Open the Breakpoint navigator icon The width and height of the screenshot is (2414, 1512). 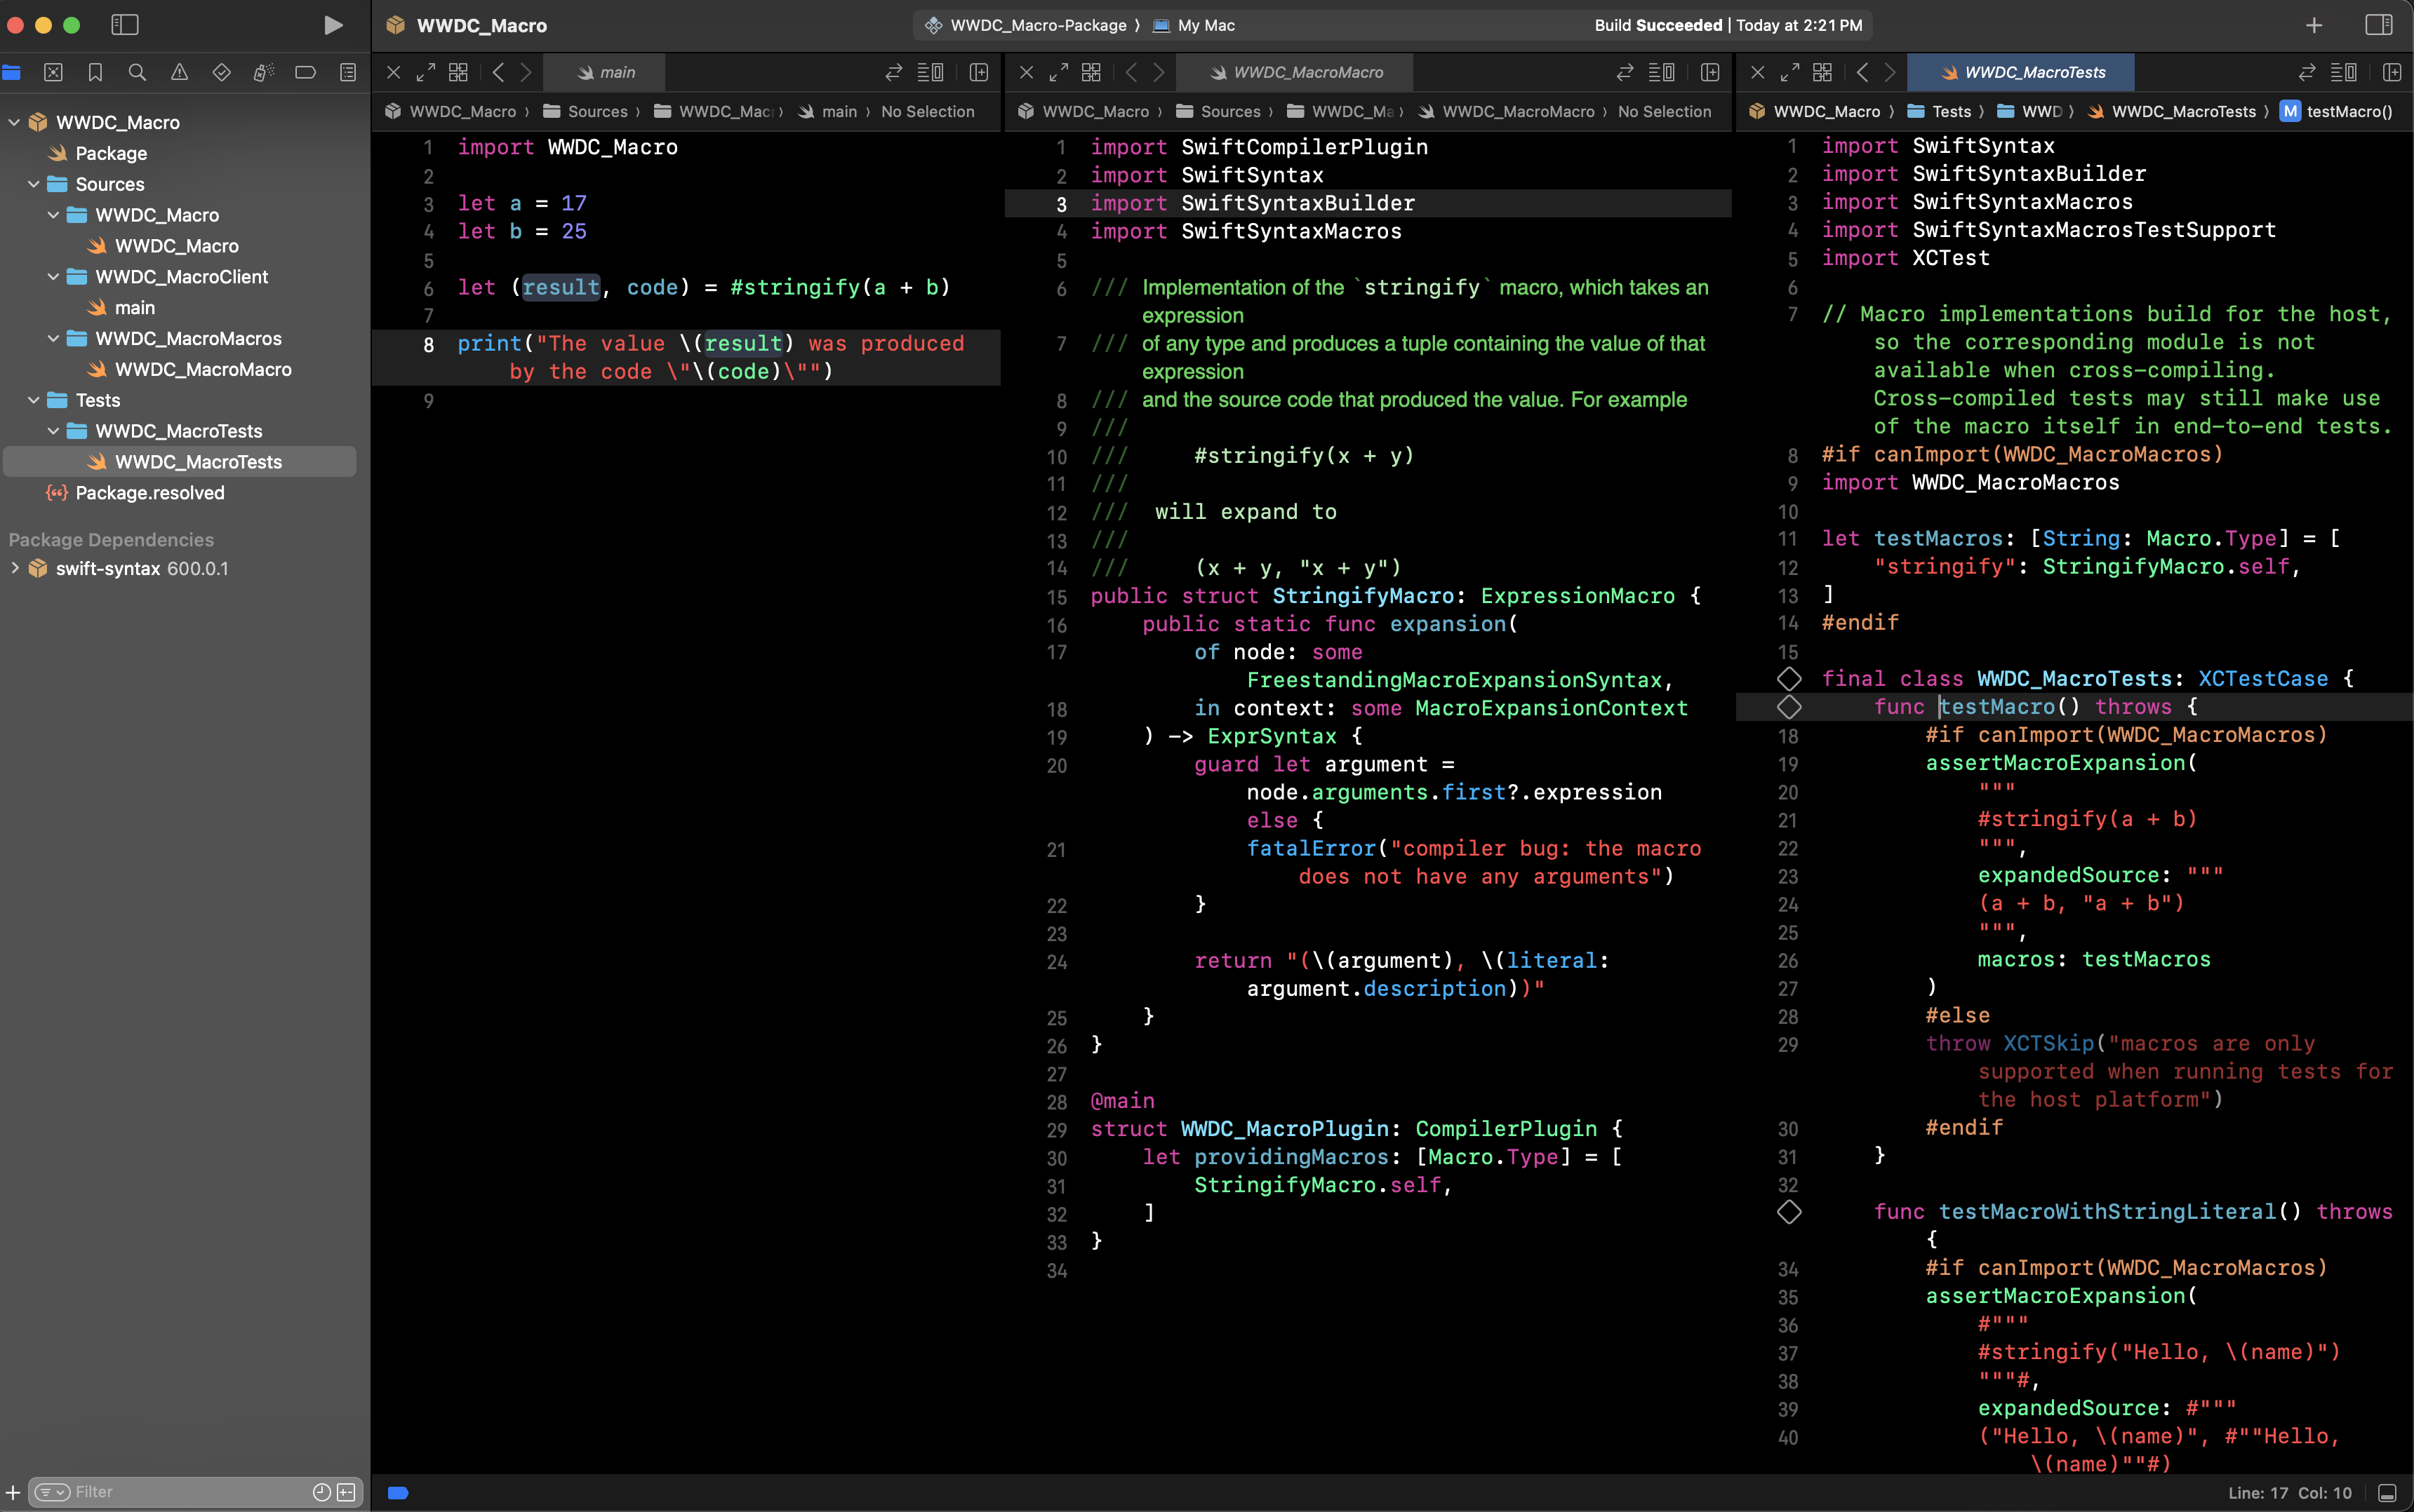coord(305,72)
